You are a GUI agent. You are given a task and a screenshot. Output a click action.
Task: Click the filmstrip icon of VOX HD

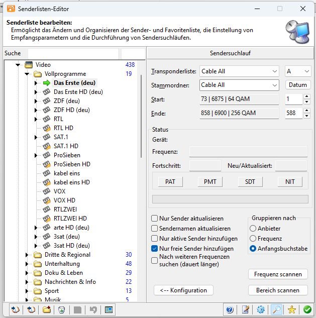pos(47,200)
